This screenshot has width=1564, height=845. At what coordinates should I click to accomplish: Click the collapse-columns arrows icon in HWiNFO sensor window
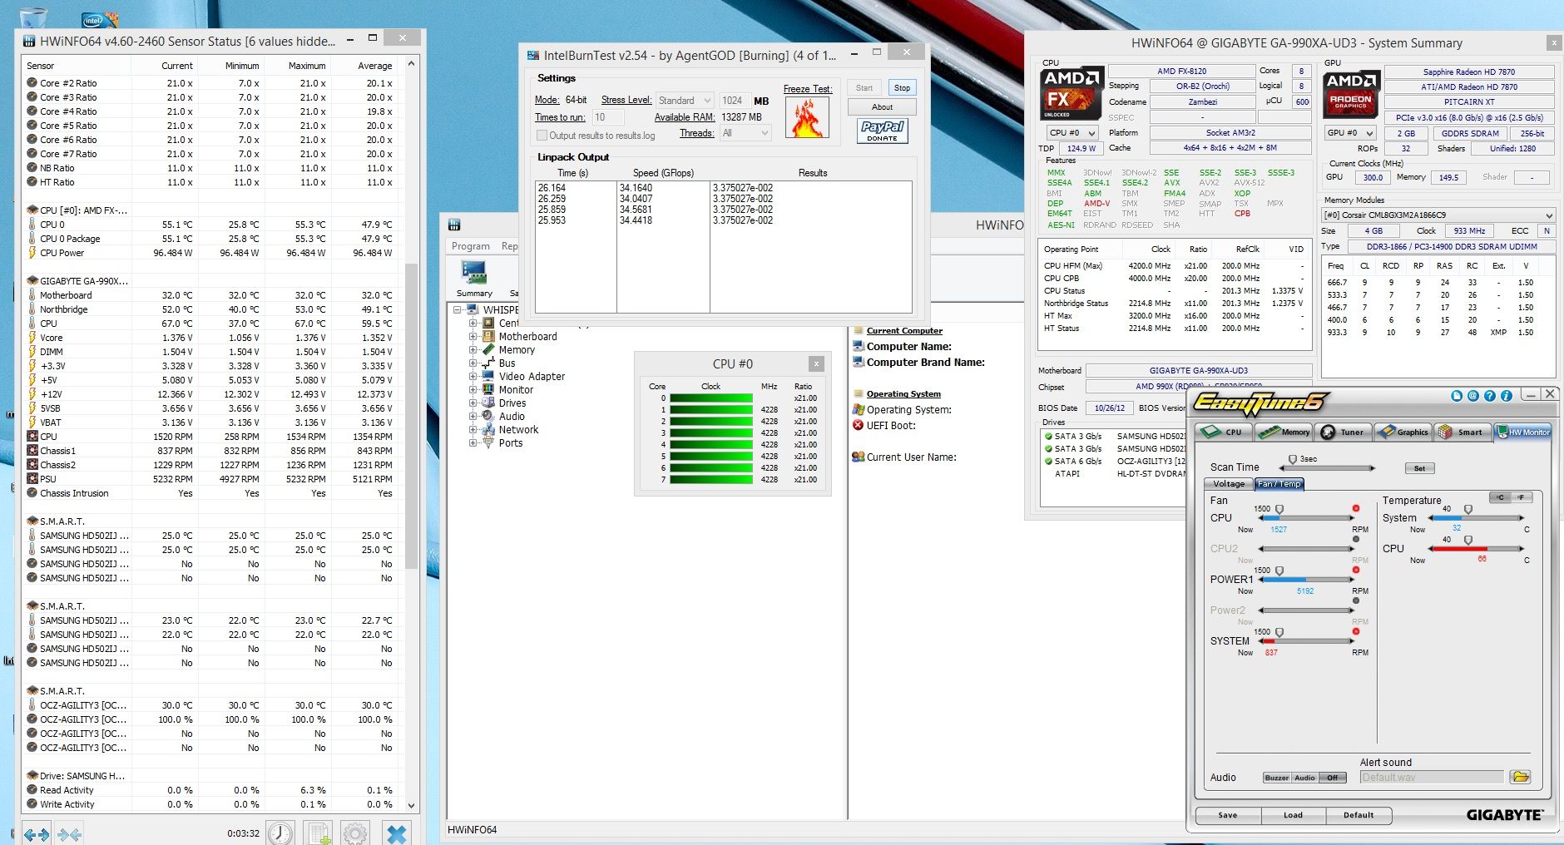click(x=70, y=833)
